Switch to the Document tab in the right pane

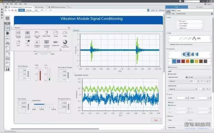tap(200, 7)
